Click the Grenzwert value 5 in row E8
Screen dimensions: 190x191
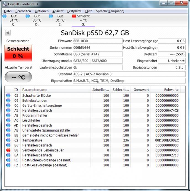(x=148, y=150)
